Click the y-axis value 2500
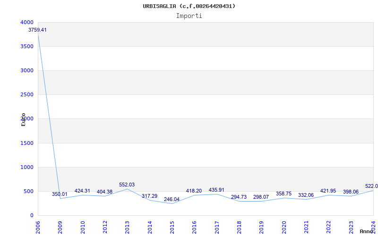 coord(27,95)
